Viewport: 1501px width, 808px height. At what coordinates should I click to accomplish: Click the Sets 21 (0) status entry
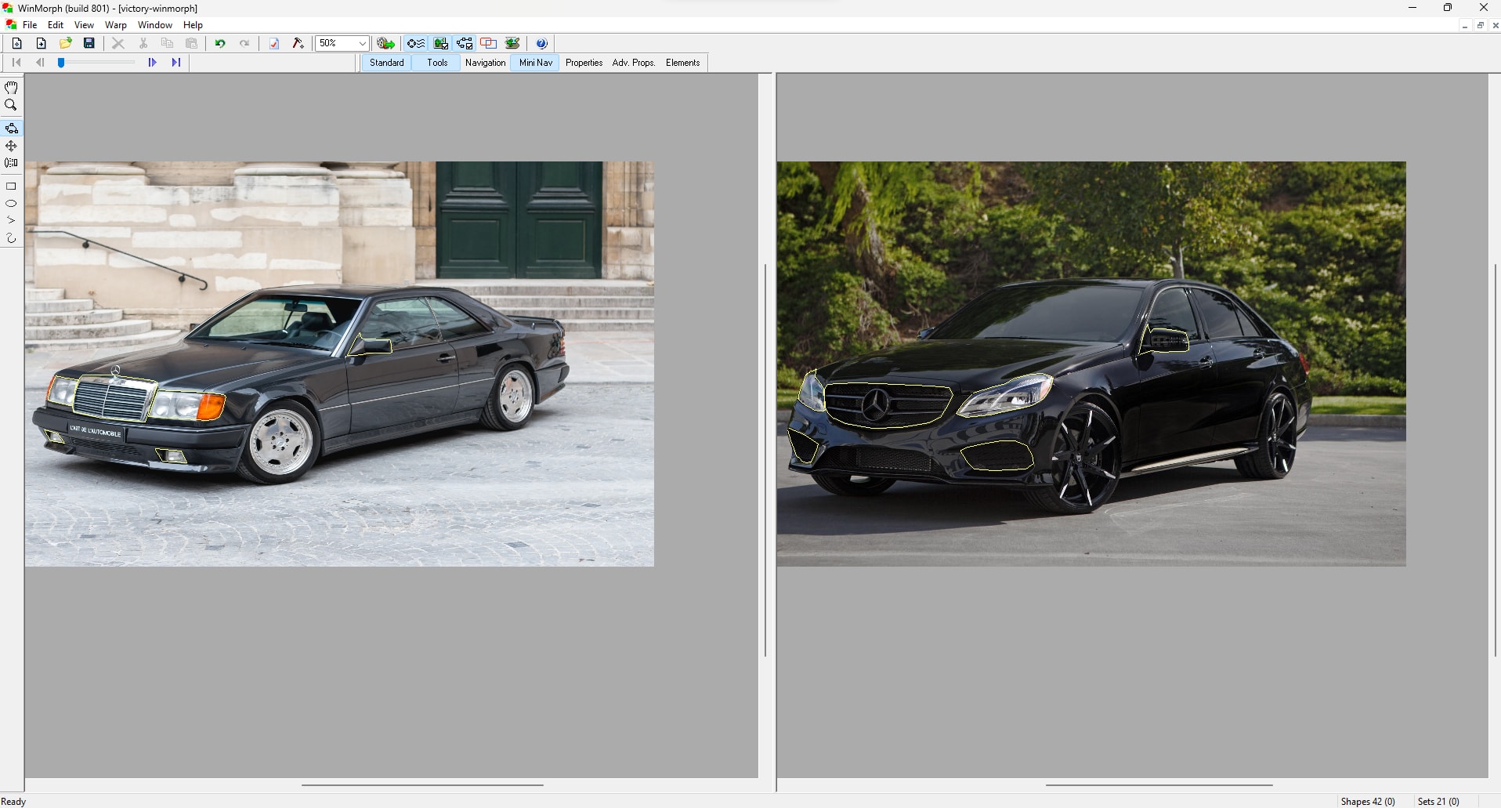[1438, 801]
